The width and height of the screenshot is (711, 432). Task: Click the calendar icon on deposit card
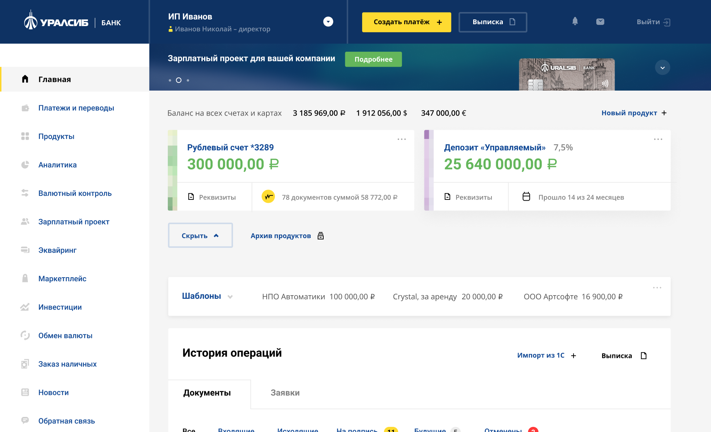(526, 197)
